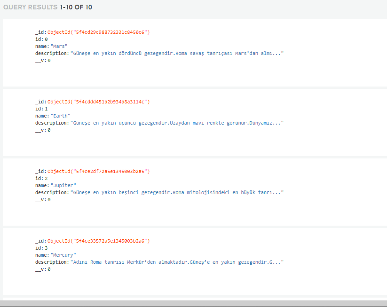The height and width of the screenshot is (307, 387).
Task: Select the ObjectId of the Mars document
Action: point(98,32)
